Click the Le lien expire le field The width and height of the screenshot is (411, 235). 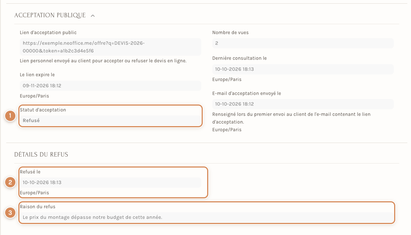pyautogui.click(x=110, y=86)
